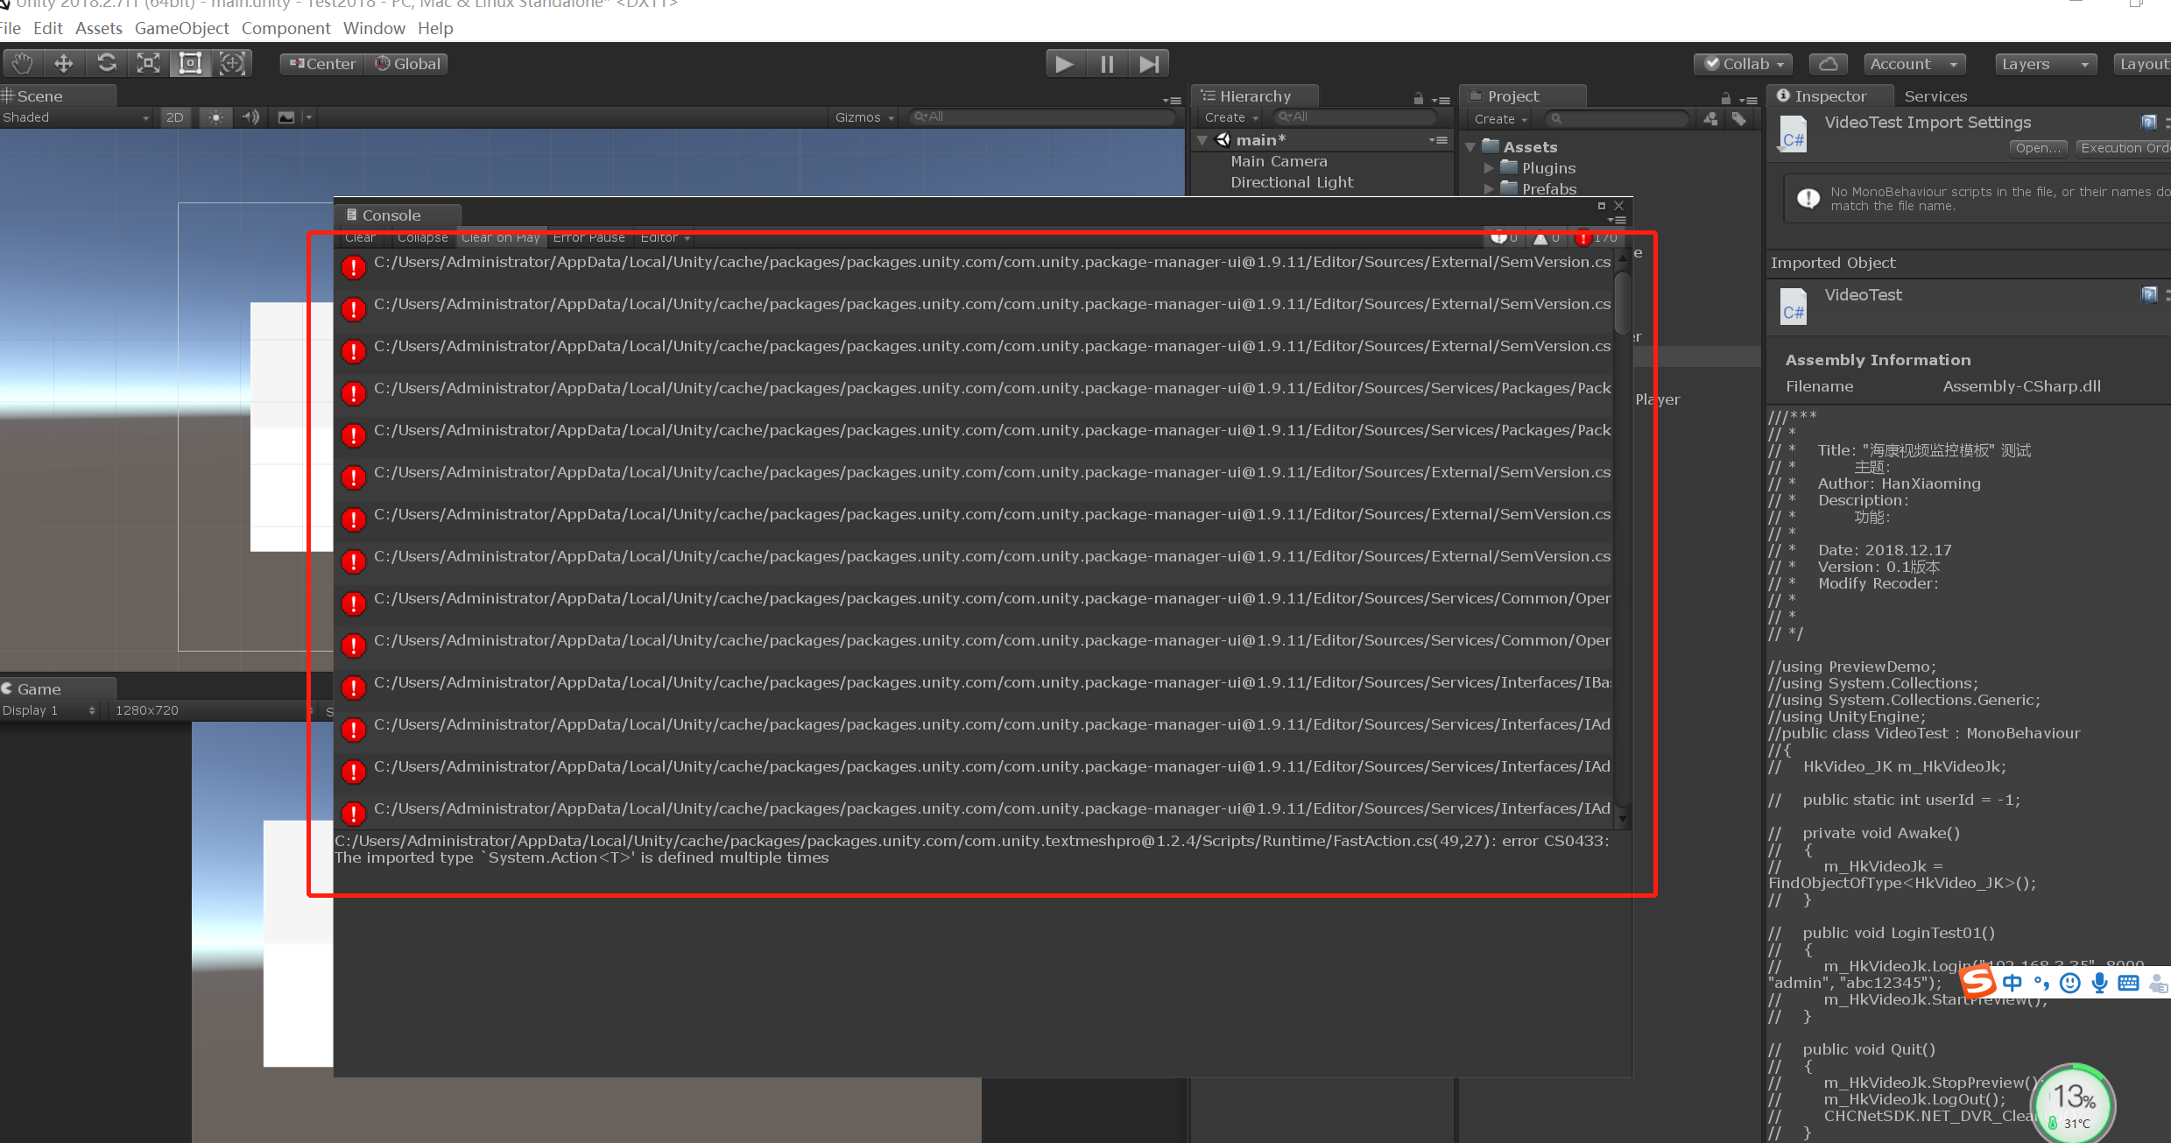The image size is (2171, 1143).
Task: Open the Editor dropdown in Console
Action: [665, 237]
